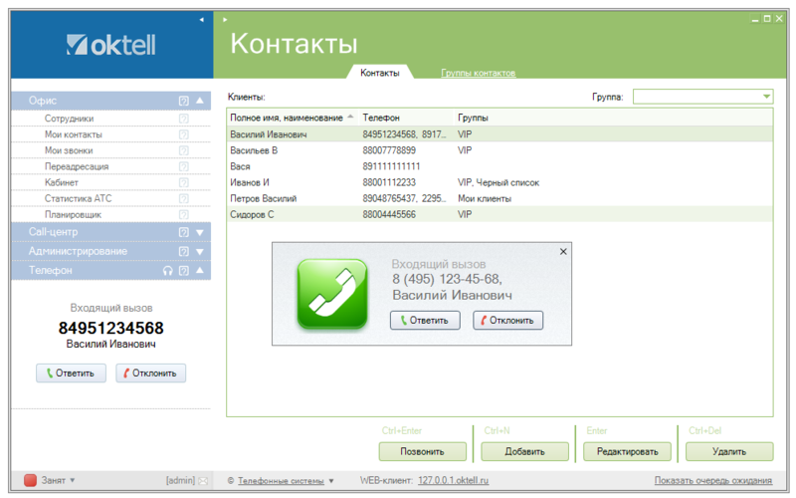796x498 pixels.
Task: Click the red Занят status icon
Action: (30, 480)
